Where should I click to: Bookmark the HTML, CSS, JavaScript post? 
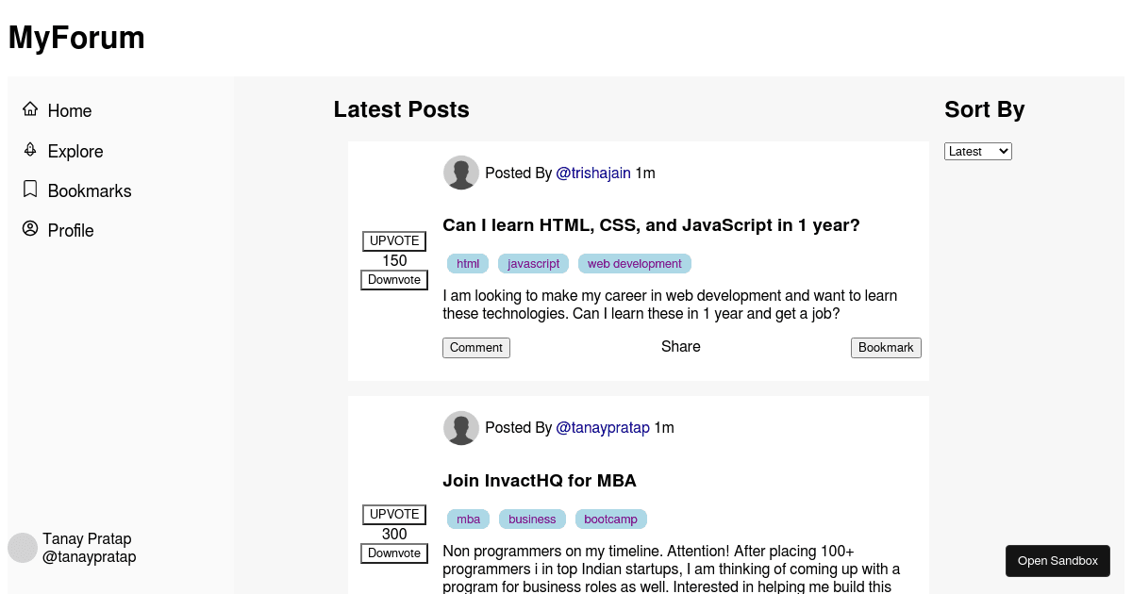pyautogui.click(x=886, y=348)
